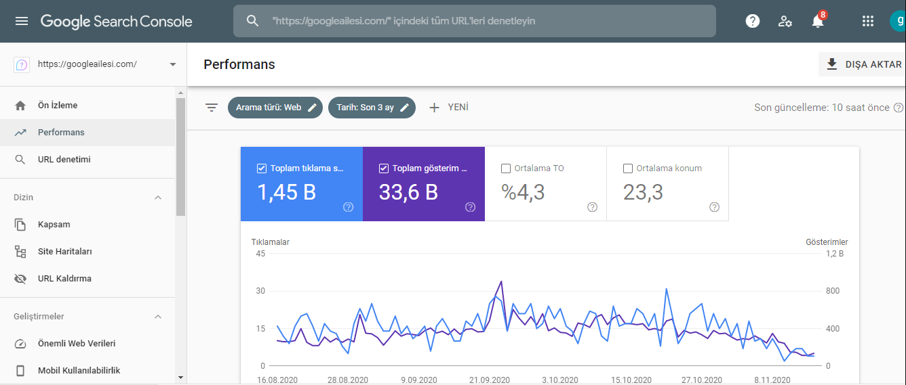Check the Ortalama konum checkbox
The height and width of the screenshot is (385, 906).
point(627,168)
